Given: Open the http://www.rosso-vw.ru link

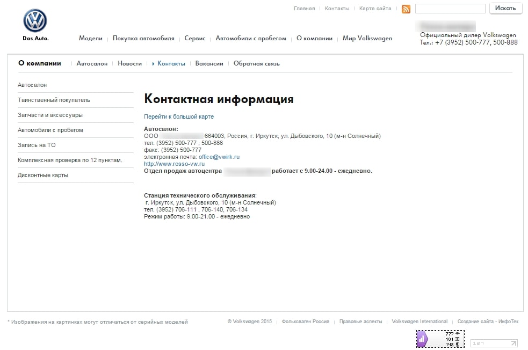Looking at the screenshot, I should (x=174, y=164).
